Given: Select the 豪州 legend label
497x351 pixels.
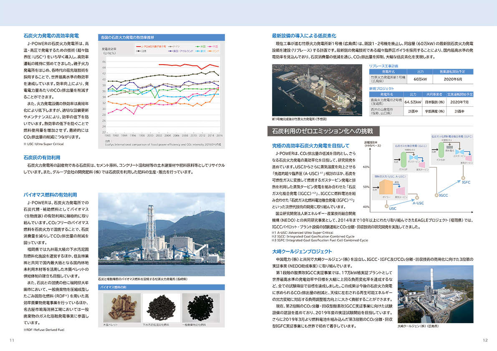Looking at the screenshot, I should (203, 51).
